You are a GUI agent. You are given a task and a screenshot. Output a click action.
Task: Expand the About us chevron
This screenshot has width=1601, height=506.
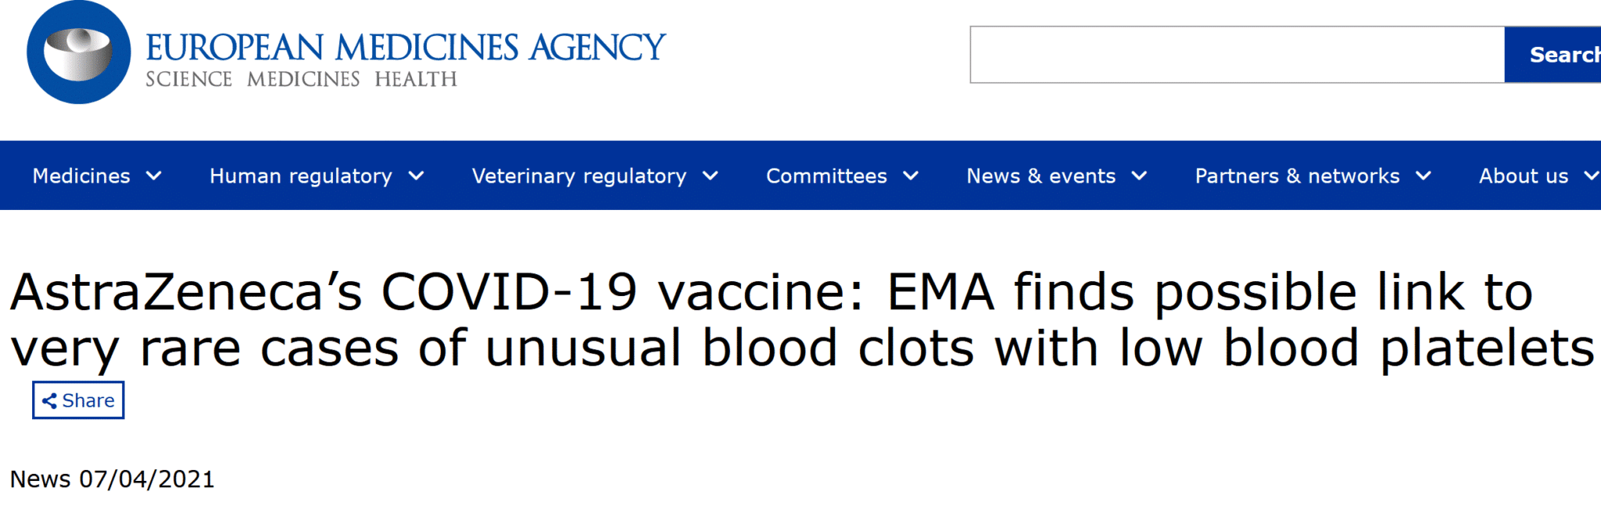(1591, 176)
